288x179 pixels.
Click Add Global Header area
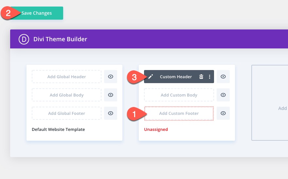pyautogui.click(x=66, y=77)
